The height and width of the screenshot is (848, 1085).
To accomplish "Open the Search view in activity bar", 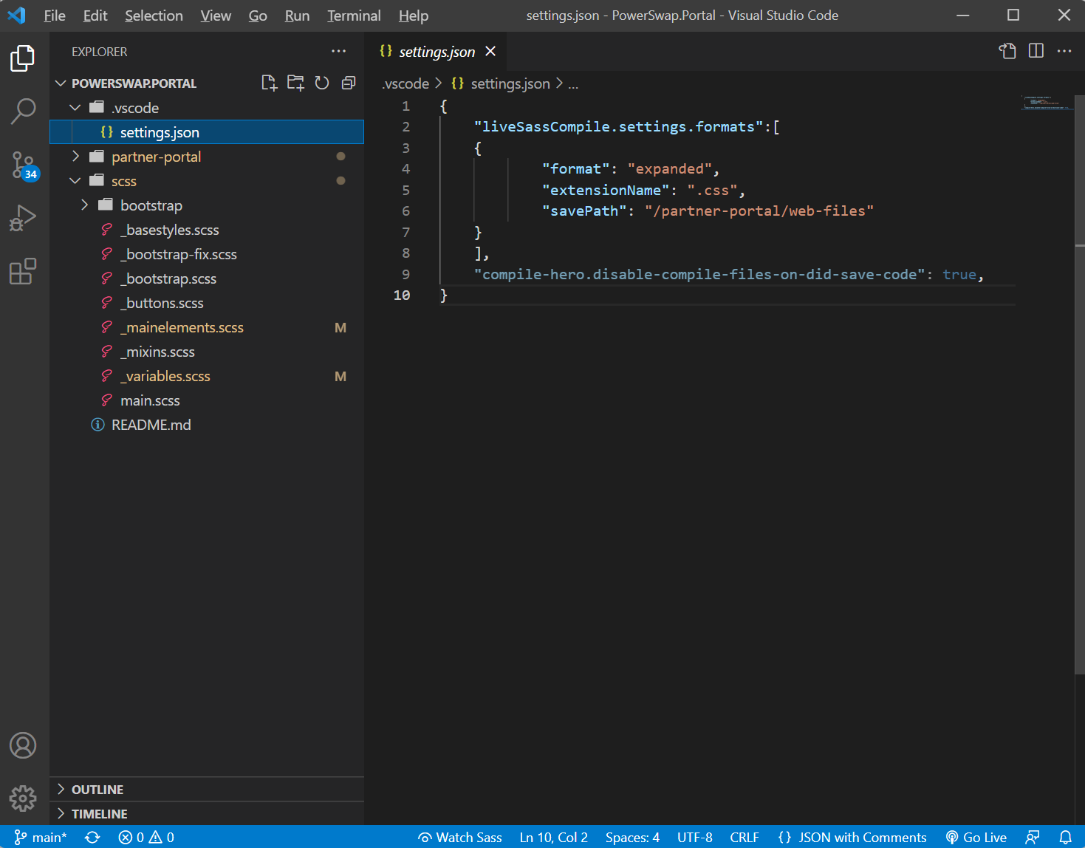I will point(23,112).
